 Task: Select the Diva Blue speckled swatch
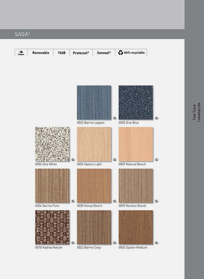136,102
